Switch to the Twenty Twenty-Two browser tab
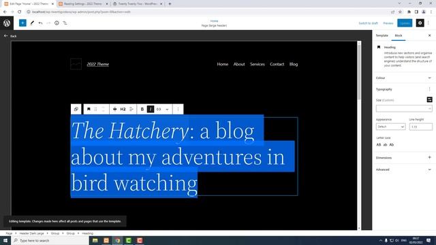436x245 pixels. (138, 4)
